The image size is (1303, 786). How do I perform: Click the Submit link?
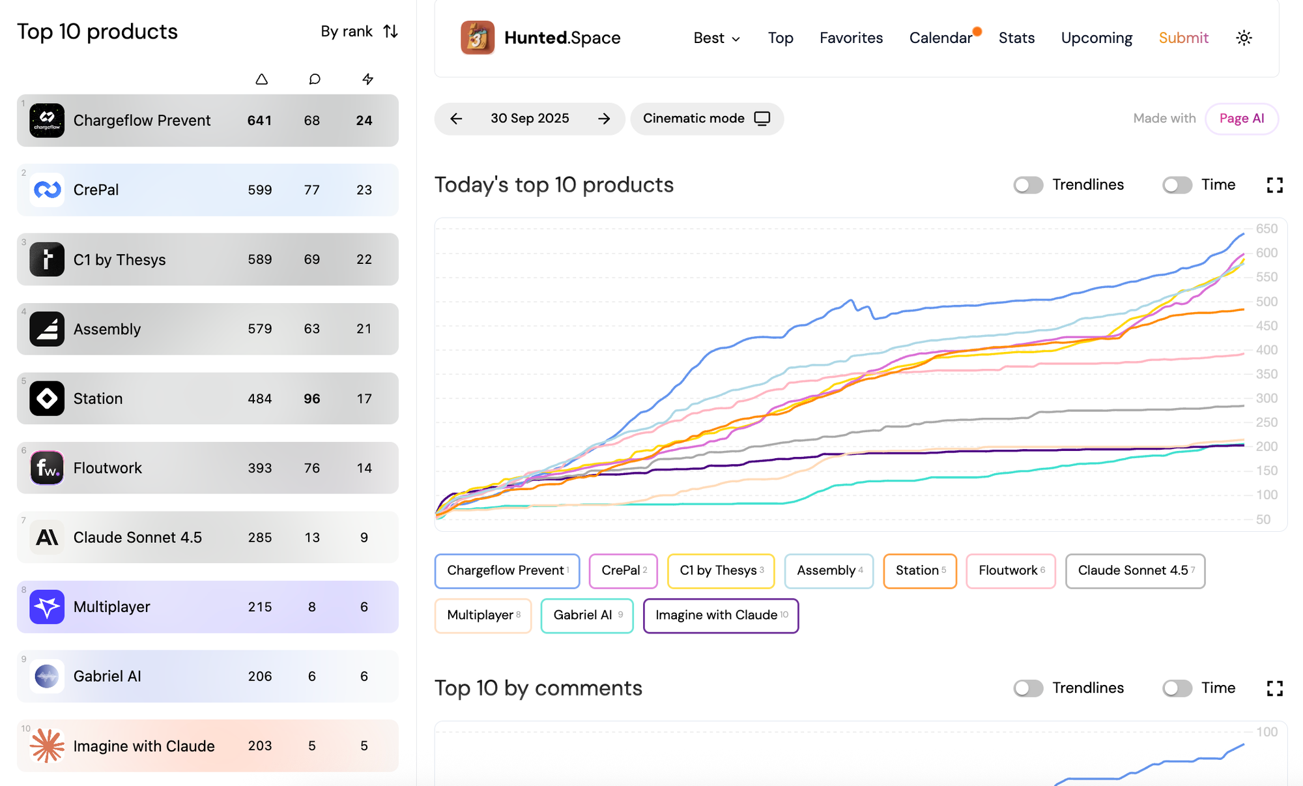click(x=1184, y=38)
